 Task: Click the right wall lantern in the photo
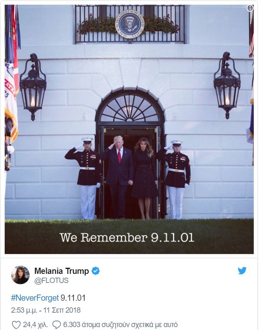[x=227, y=85]
